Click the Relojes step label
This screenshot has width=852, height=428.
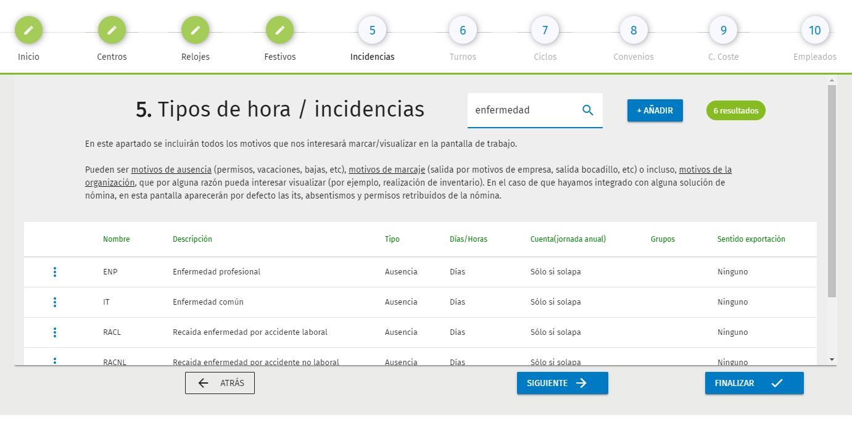point(195,57)
